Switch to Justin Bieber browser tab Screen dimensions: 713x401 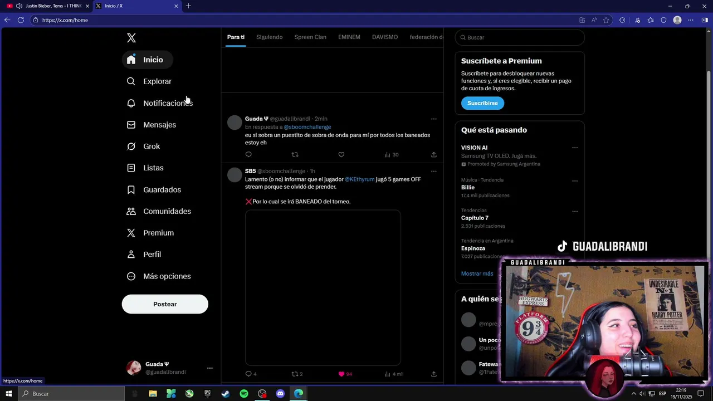pos(47,6)
